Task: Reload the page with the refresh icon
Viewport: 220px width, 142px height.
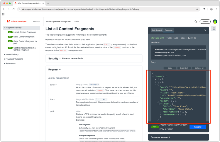Action: [x=13, y=9]
